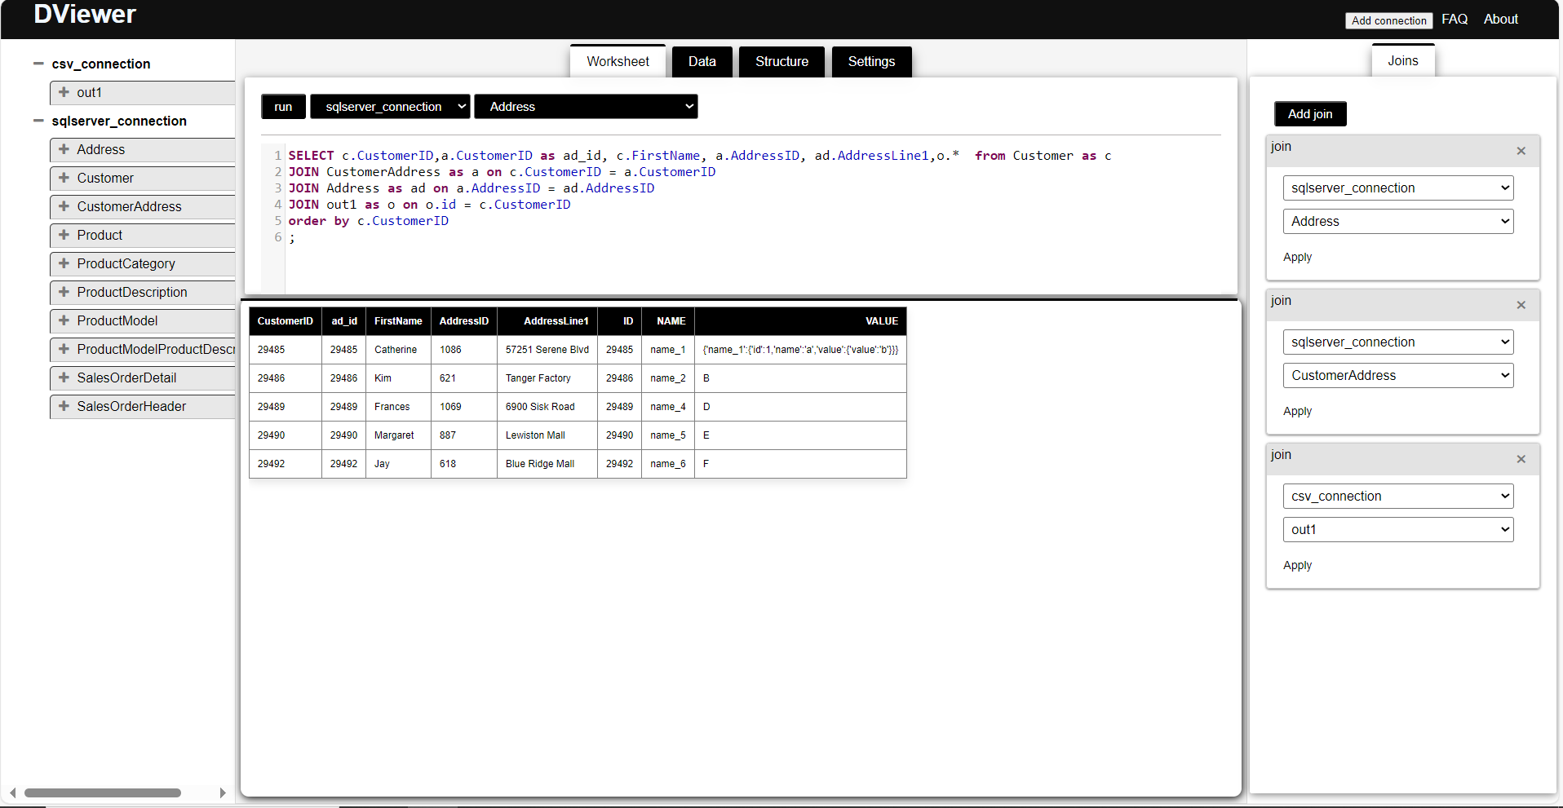1563x808 pixels.
Task: Collapse the csv_connection tree node
Action: point(38,64)
